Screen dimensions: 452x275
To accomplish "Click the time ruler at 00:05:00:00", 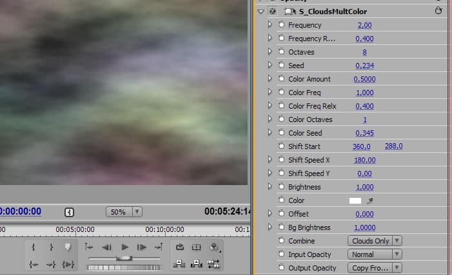I will pos(75,229).
